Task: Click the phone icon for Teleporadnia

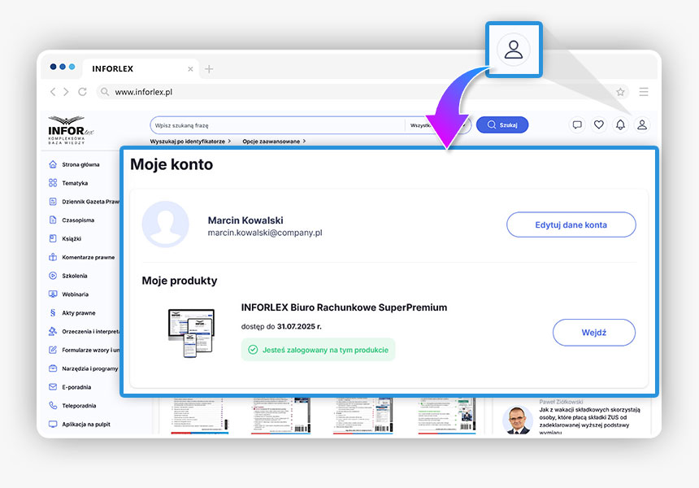Action: [53, 405]
